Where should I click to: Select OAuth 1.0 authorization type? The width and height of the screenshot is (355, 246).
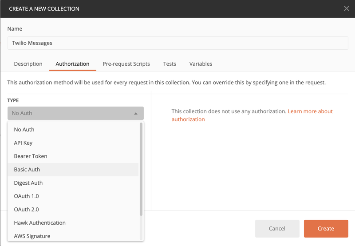coord(26,196)
